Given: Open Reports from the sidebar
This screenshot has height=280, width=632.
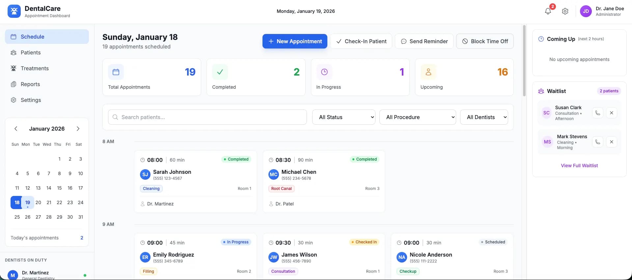Looking at the screenshot, I should click(30, 84).
